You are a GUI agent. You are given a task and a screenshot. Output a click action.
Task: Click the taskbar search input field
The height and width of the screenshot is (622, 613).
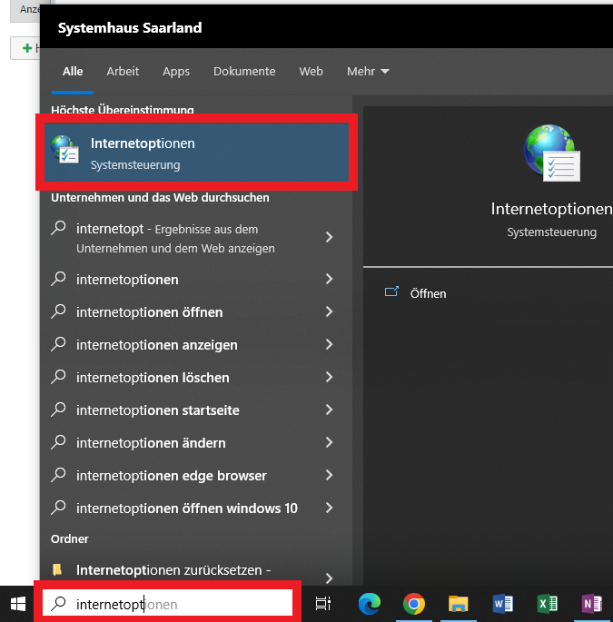(167, 604)
